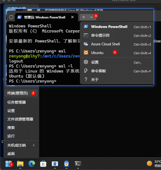Expand 关机或注销 submenu arrow
The image size is (161, 170).
(x=34, y=145)
